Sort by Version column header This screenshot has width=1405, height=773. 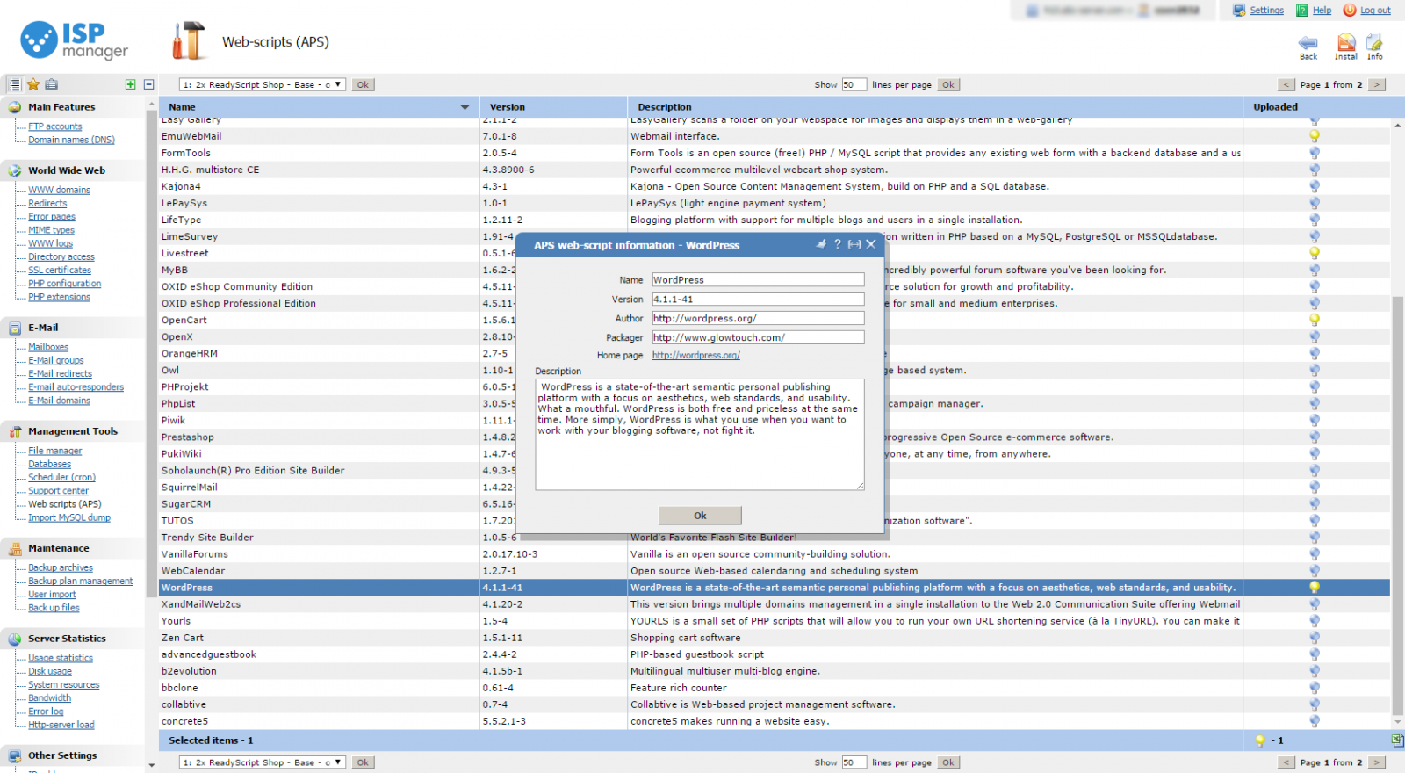(x=553, y=107)
